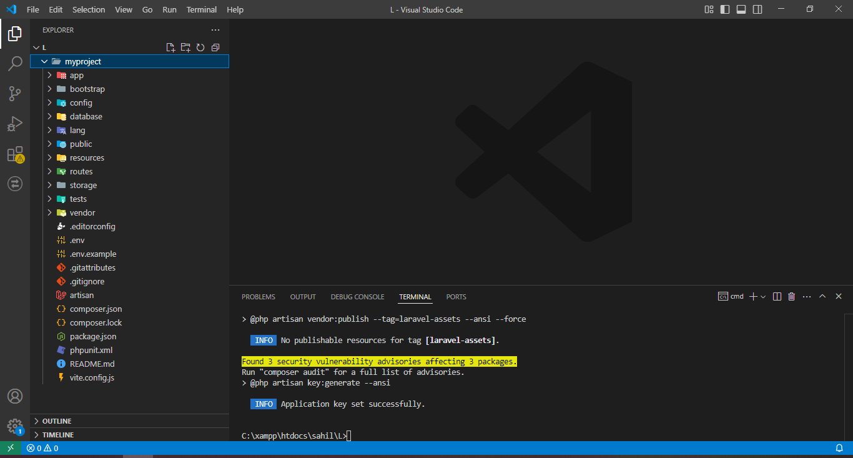Open the Terminal menu
This screenshot has width=853, height=458.
point(201,9)
